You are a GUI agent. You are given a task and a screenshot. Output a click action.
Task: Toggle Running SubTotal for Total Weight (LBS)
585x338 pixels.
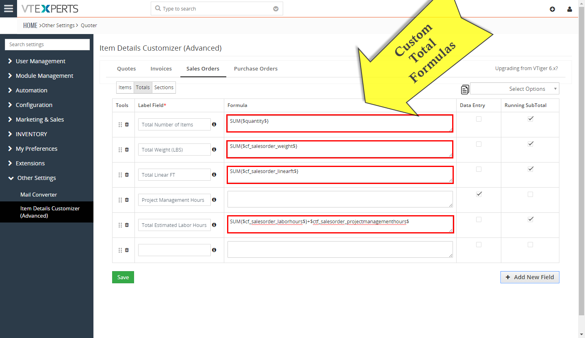530,144
